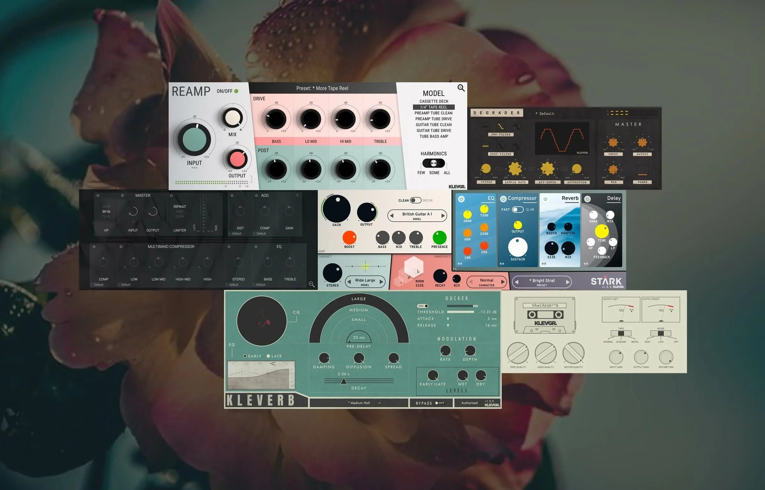The image size is (765, 490).
Task: Click the swap arrows icon in Stark Reverb module
Action: 544,264
